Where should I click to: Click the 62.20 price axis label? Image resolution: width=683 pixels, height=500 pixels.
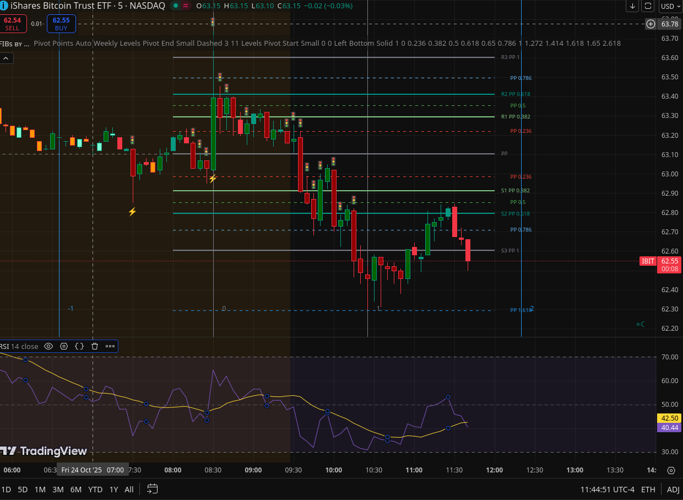(669, 328)
